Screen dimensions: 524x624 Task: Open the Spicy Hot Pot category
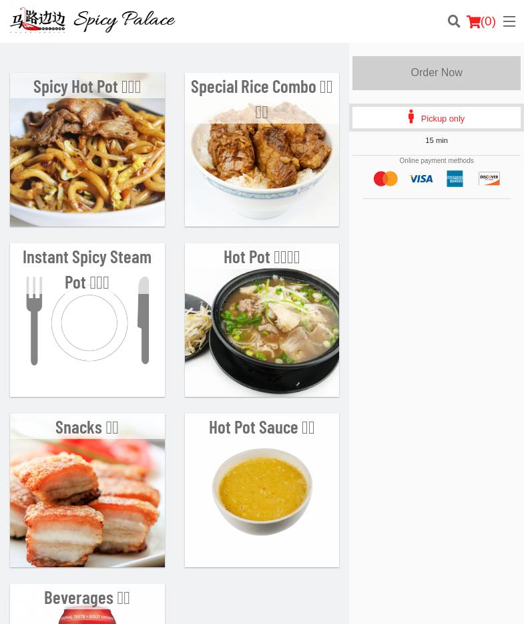click(x=87, y=150)
